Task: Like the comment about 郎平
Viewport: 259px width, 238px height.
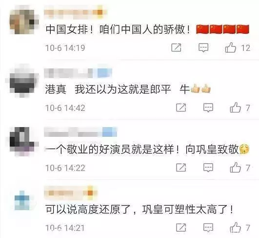Action: tap(235, 108)
